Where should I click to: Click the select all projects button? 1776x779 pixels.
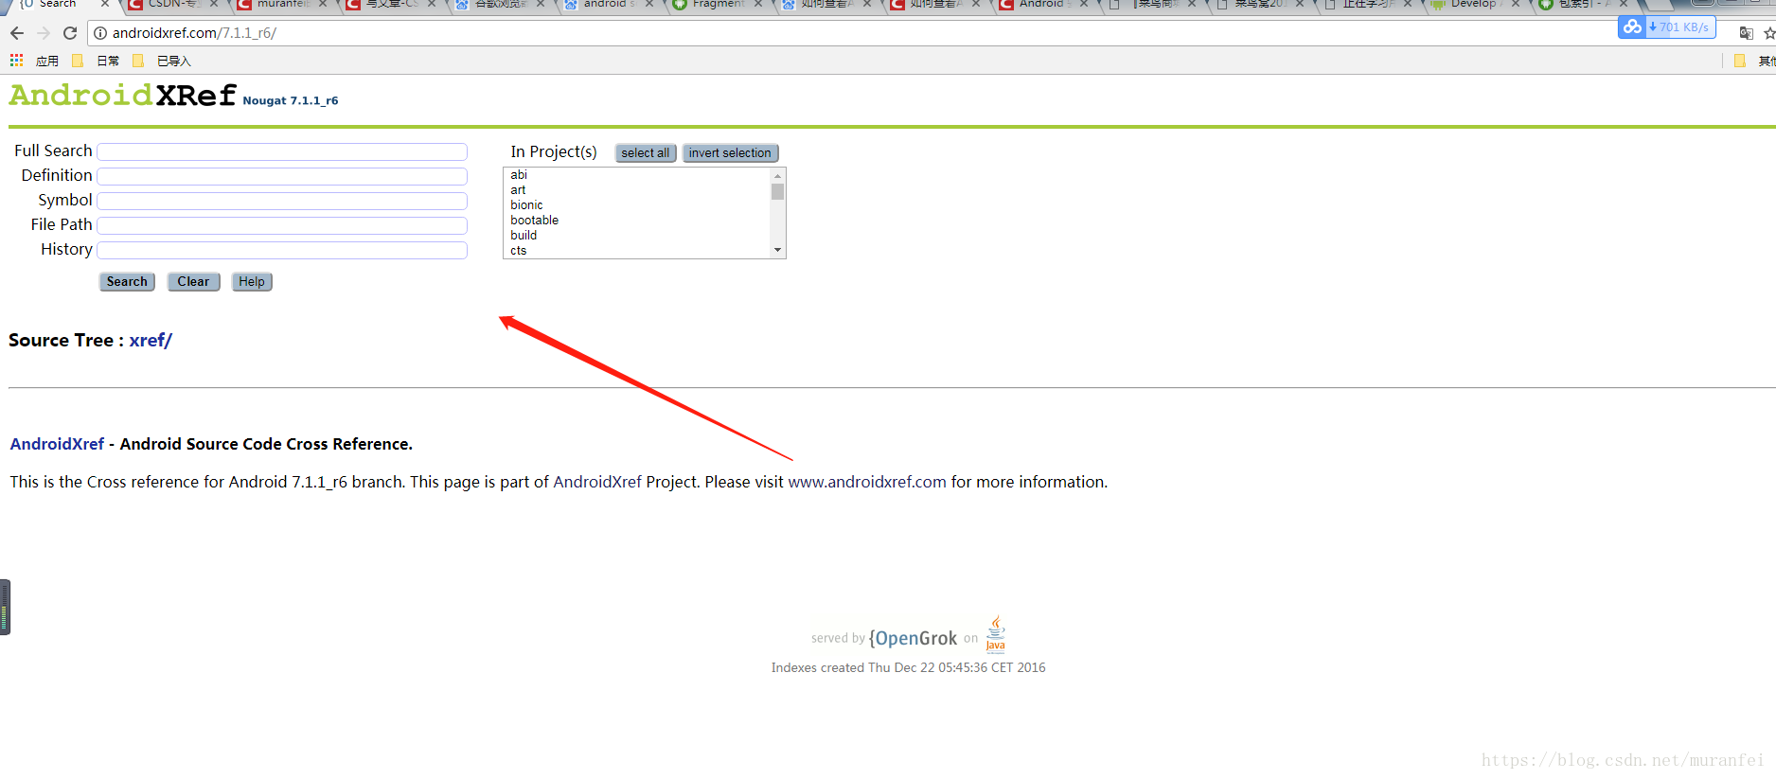coord(646,153)
